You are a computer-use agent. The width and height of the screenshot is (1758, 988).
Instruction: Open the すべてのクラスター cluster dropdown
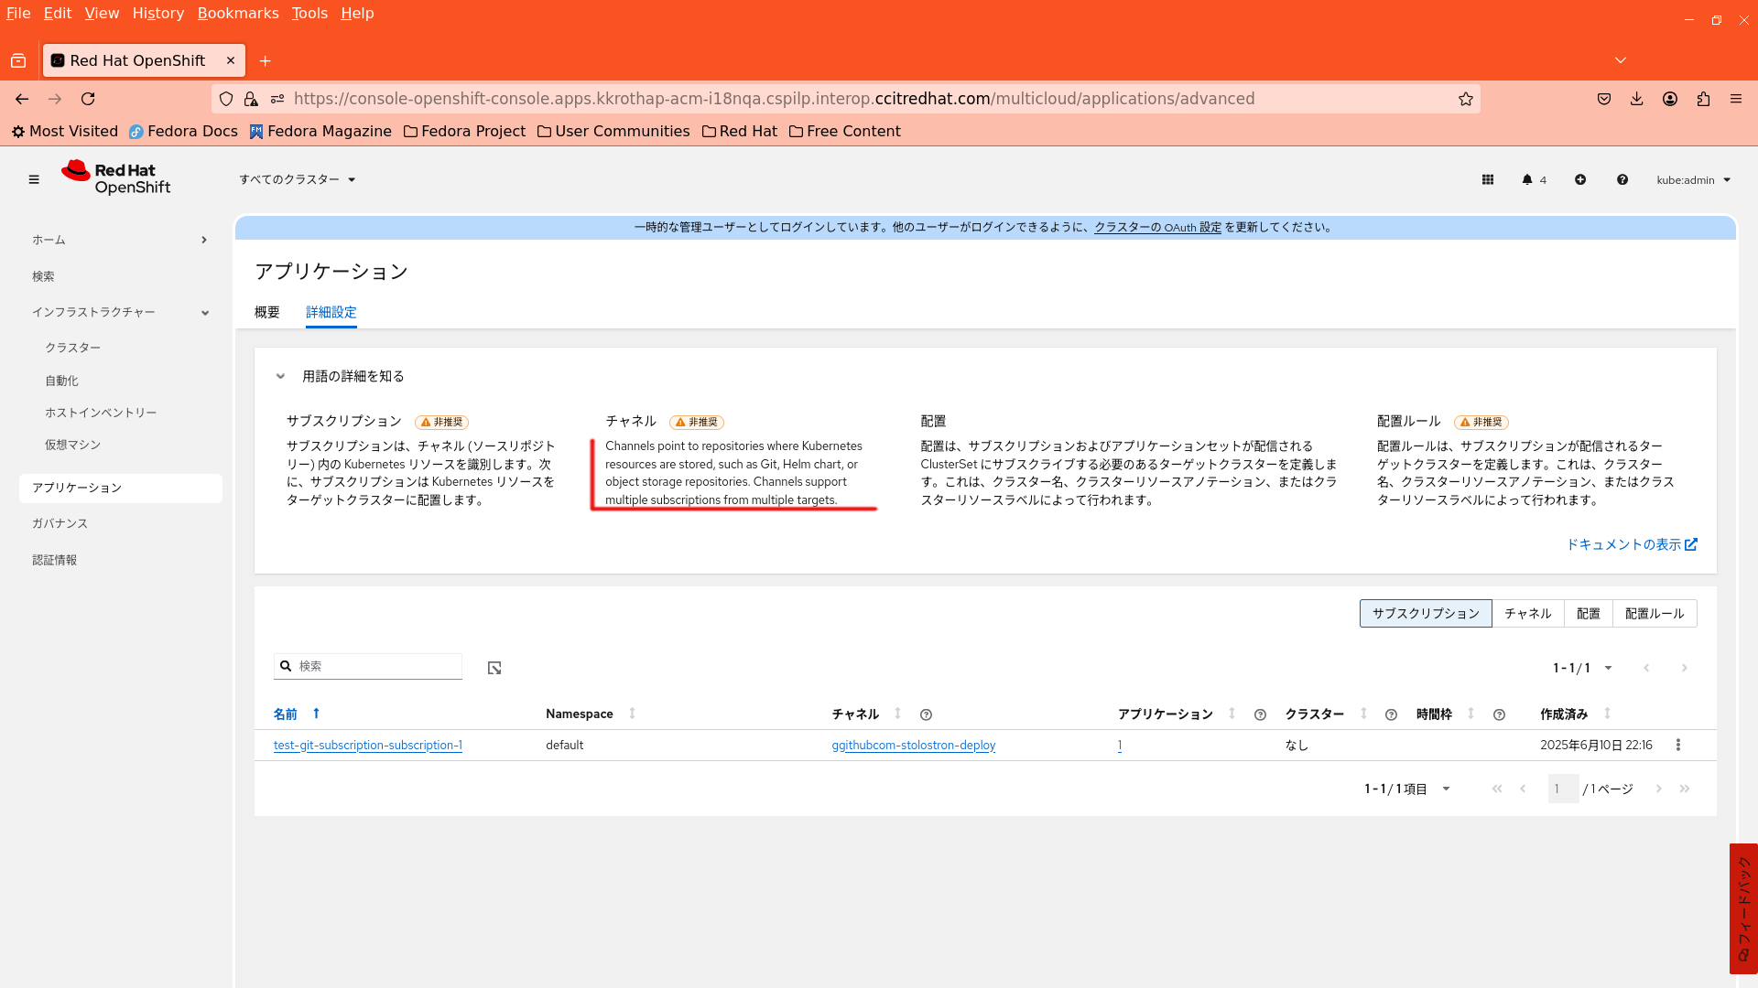click(x=297, y=180)
